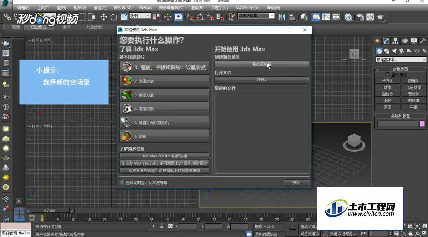Select the Shapes category icon
This screenshot has height=237, width=428.
pyautogui.click(x=387, y=51)
